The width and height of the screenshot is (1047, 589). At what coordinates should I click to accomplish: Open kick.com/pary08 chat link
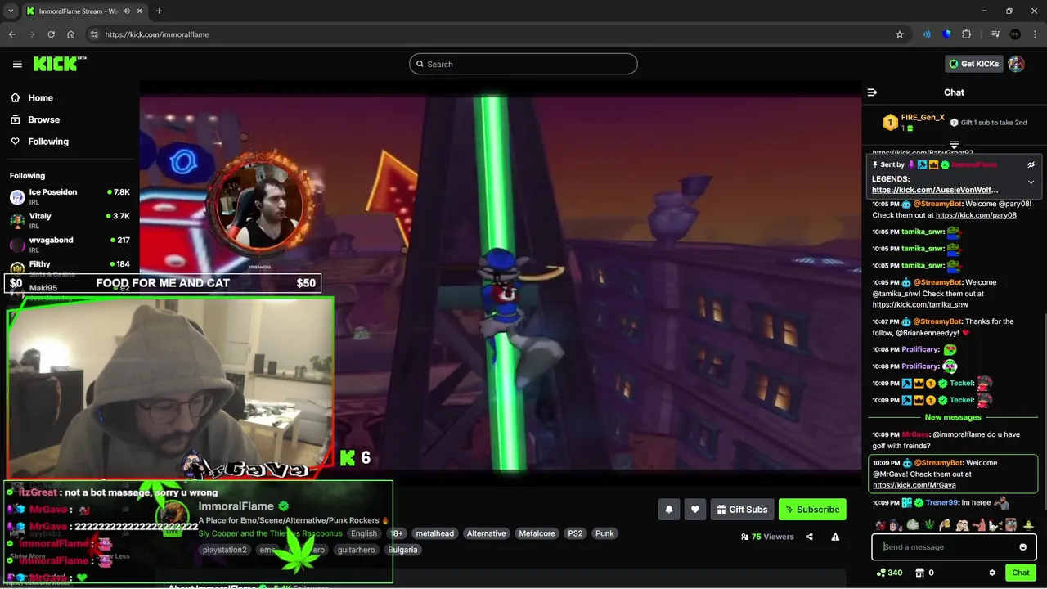point(976,215)
